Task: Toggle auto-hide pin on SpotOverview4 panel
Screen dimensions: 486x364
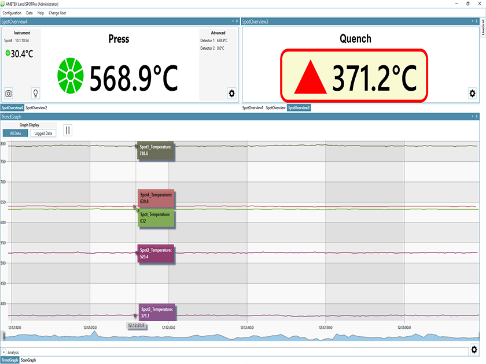Action: coord(235,20)
